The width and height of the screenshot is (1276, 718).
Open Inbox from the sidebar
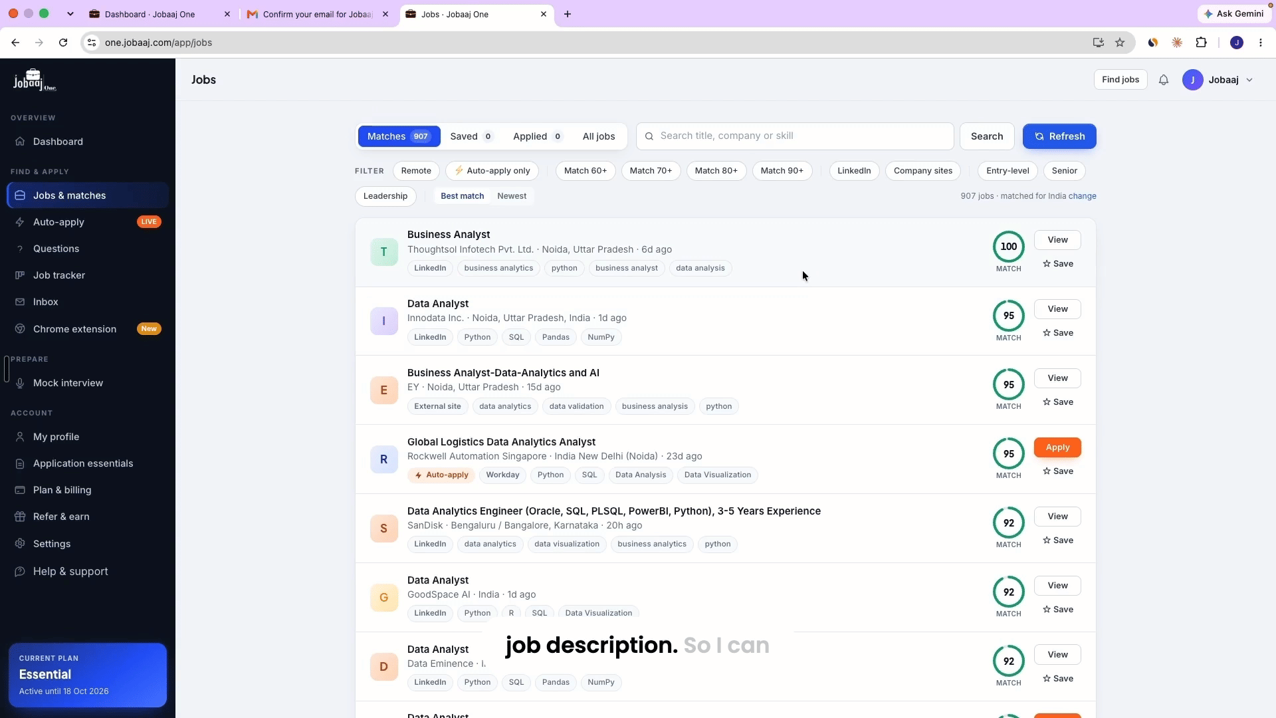pyautogui.click(x=87, y=302)
